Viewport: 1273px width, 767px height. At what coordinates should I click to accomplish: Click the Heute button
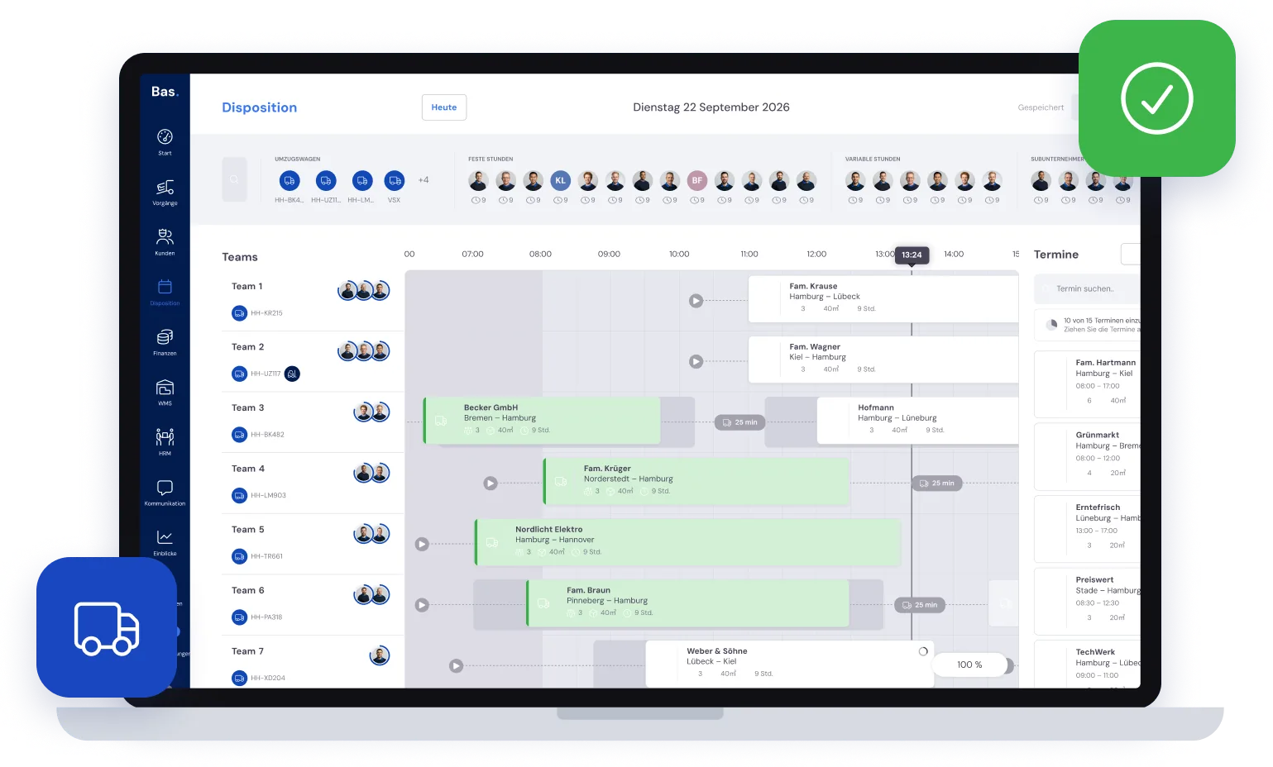tap(444, 107)
